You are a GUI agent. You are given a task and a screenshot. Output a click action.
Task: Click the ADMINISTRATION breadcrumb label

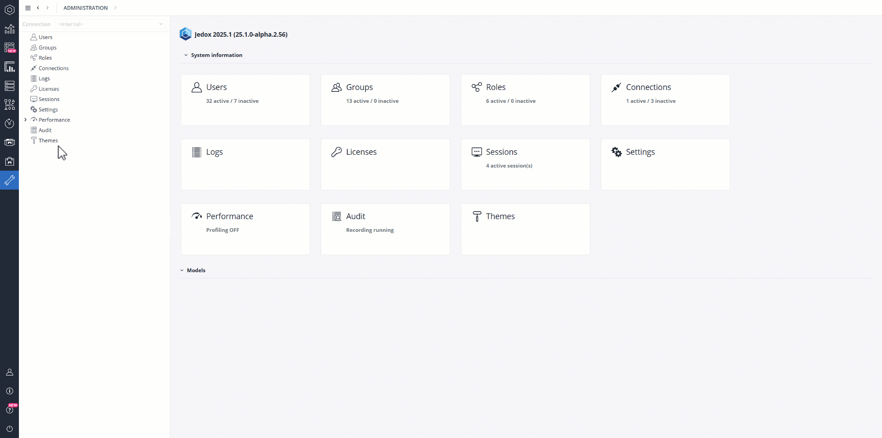click(x=85, y=8)
